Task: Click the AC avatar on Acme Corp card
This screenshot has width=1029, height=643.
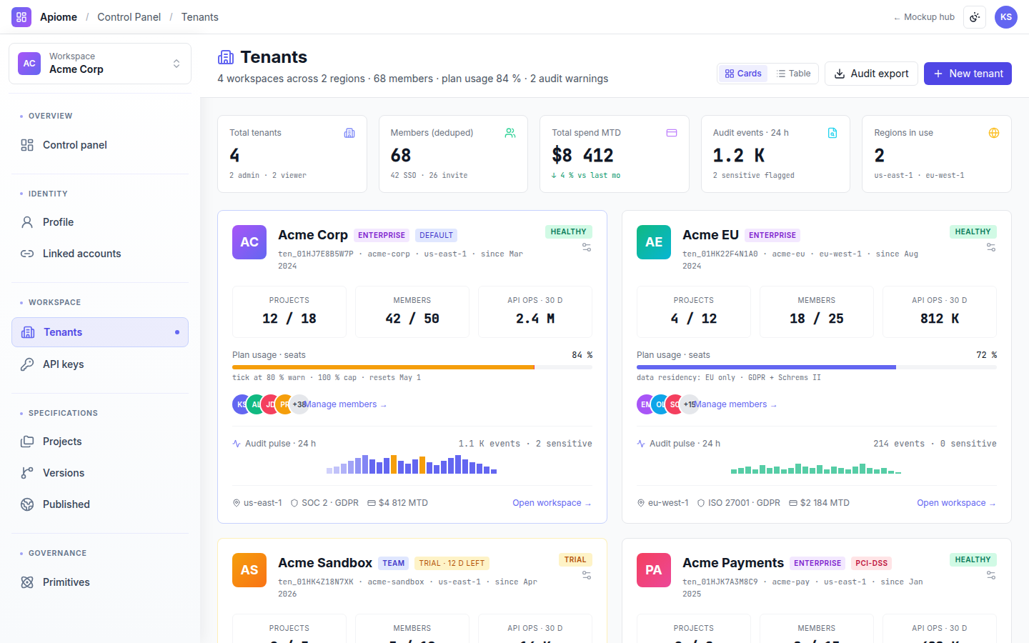Action: (x=249, y=242)
